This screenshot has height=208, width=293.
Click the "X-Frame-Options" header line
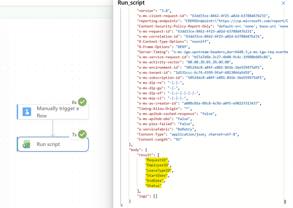point(163,47)
